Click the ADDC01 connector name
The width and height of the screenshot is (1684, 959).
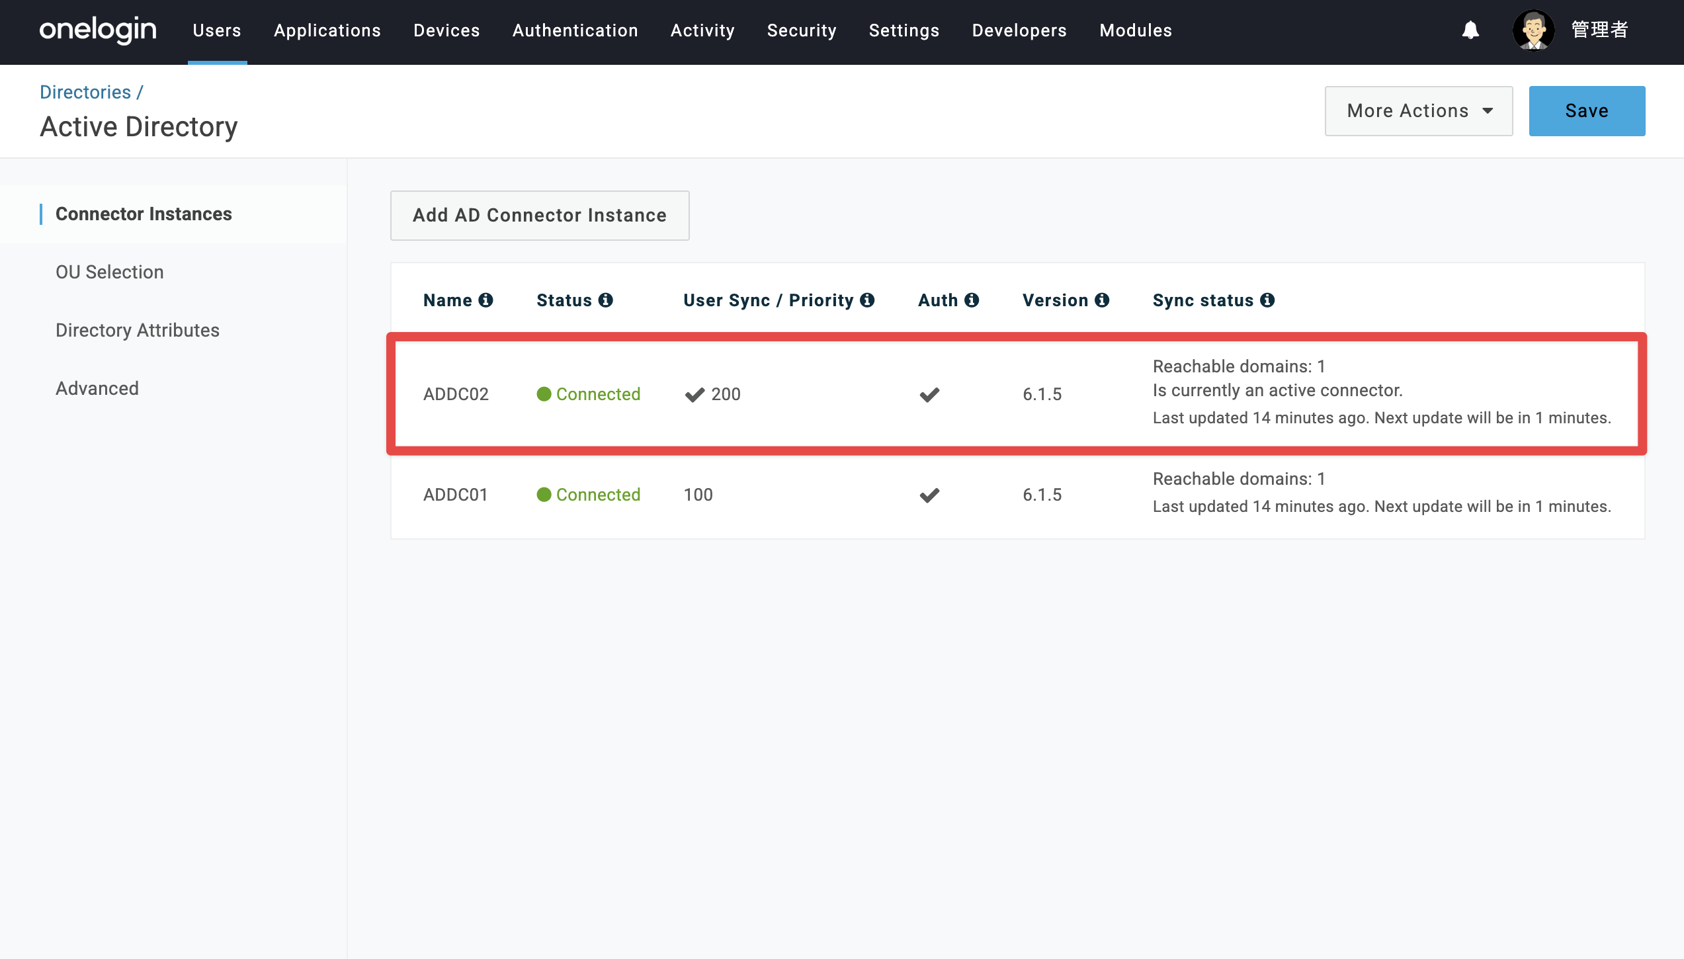point(456,495)
